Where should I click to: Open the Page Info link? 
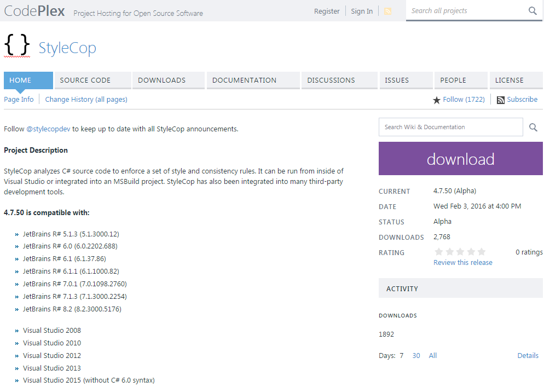pyautogui.click(x=19, y=99)
